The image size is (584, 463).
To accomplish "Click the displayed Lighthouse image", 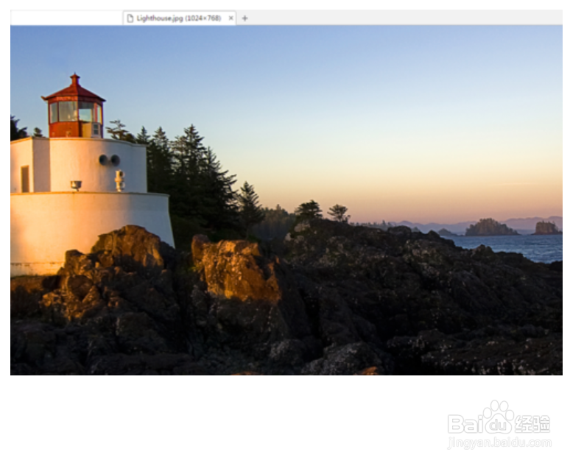I will pyautogui.click(x=286, y=200).
